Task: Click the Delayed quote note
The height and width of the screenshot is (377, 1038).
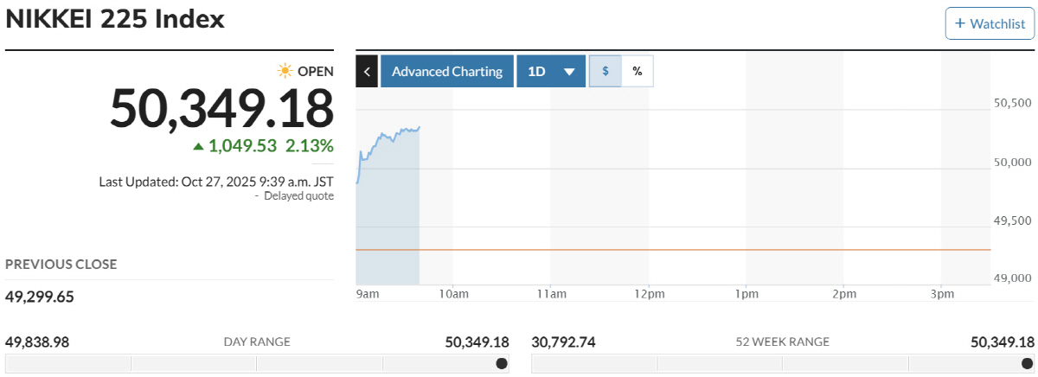Action: click(x=298, y=196)
